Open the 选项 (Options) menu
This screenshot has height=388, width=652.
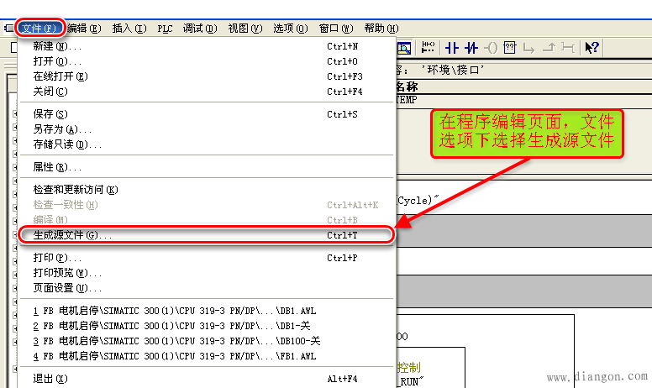tap(290, 28)
